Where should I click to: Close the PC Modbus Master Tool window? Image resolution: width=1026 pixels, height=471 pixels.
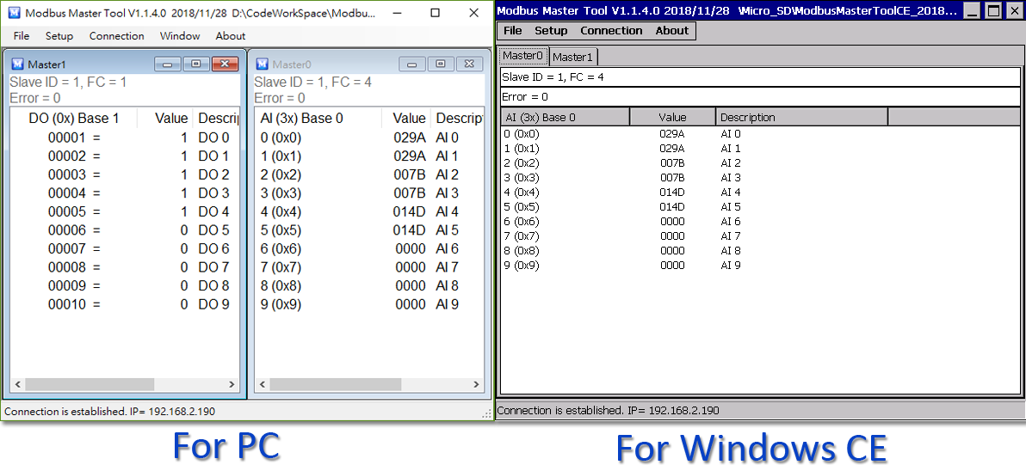point(473,13)
